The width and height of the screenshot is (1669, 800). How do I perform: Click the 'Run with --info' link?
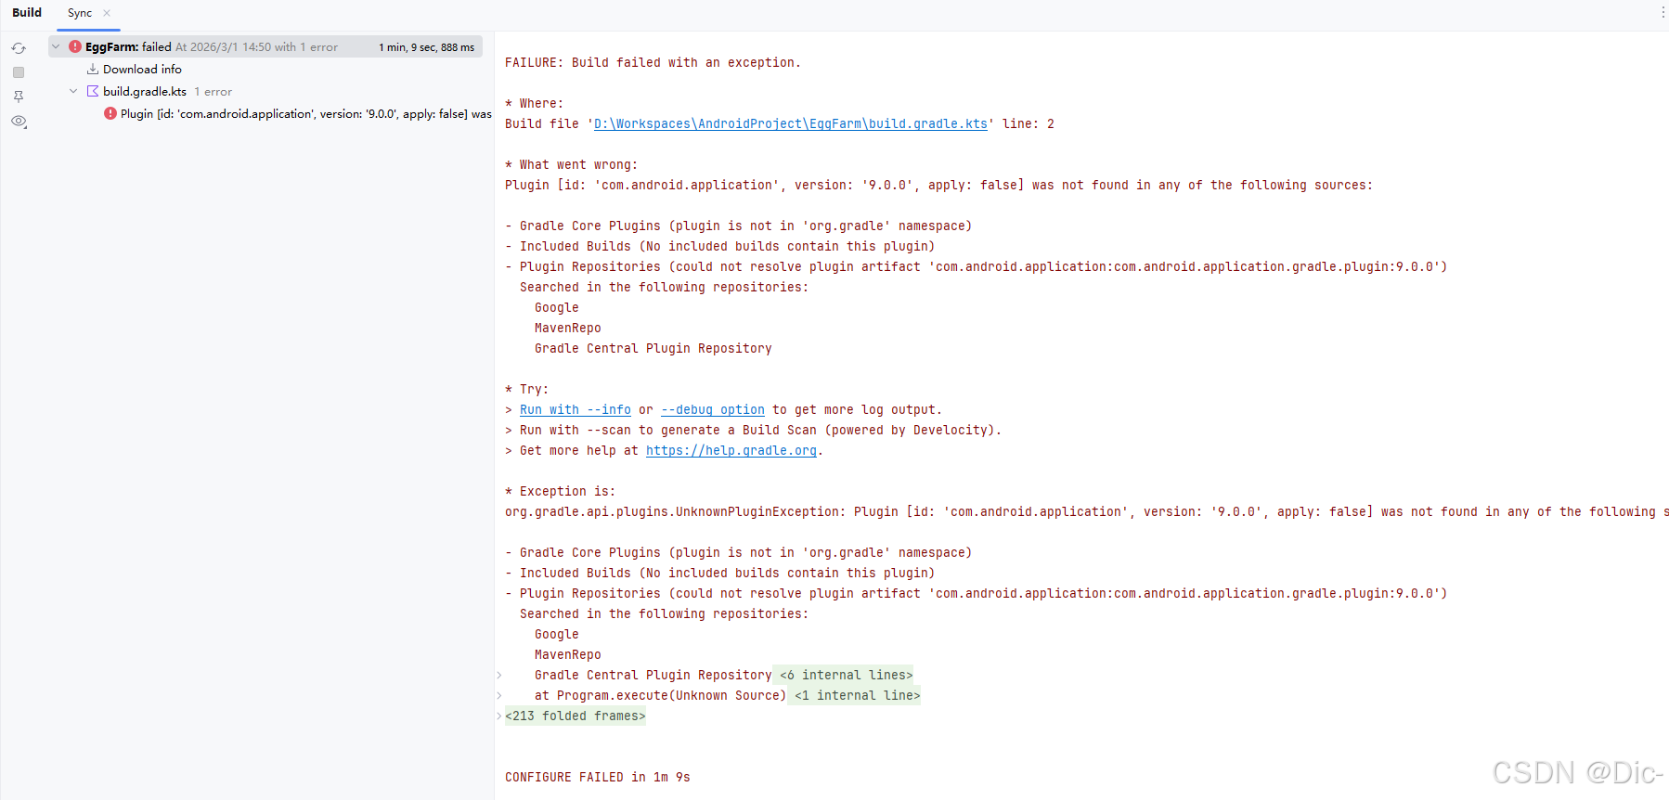(576, 409)
